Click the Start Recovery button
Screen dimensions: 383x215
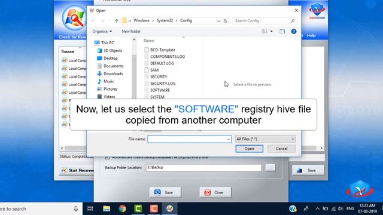(x=77, y=170)
